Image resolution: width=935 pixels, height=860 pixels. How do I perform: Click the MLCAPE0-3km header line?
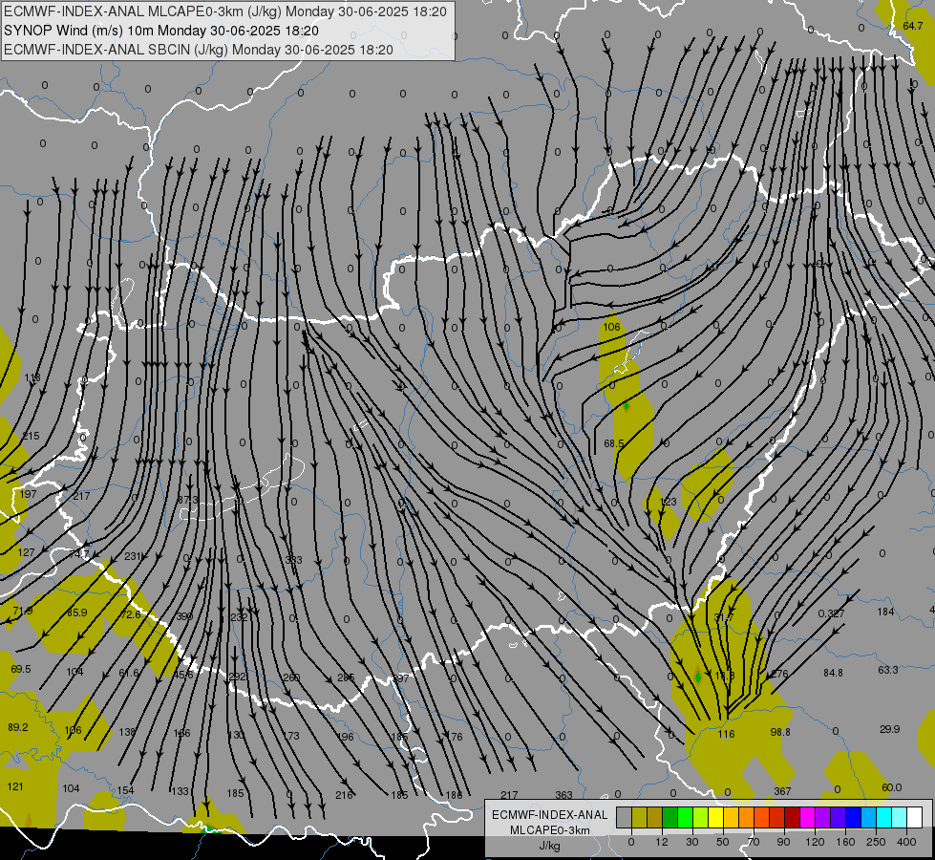point(225,11)
